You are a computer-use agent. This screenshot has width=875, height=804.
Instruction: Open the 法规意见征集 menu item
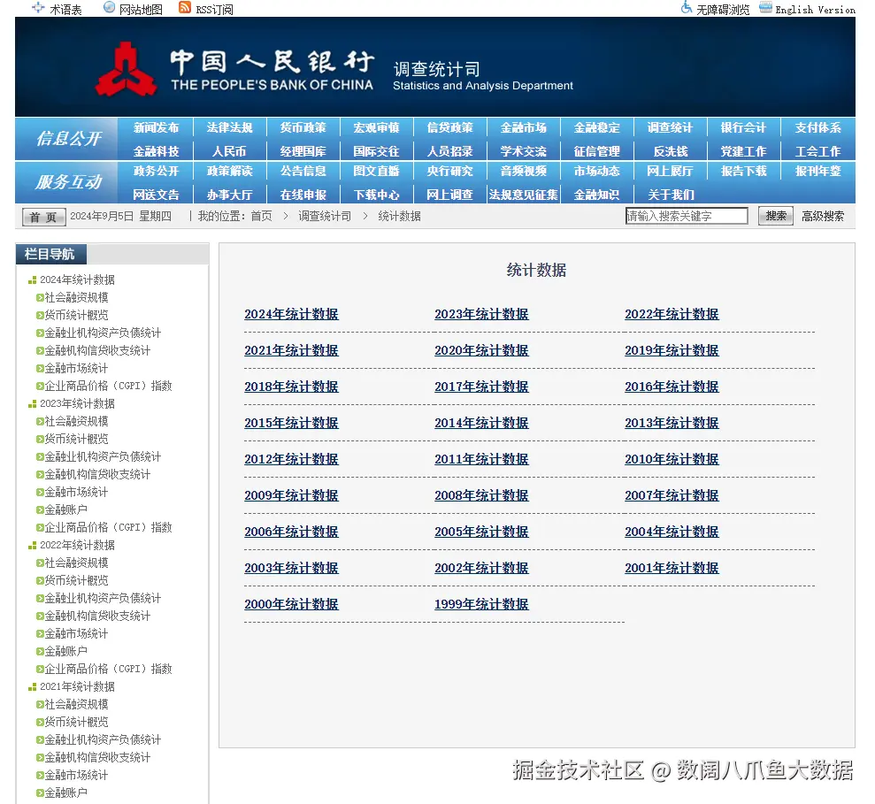524,195
